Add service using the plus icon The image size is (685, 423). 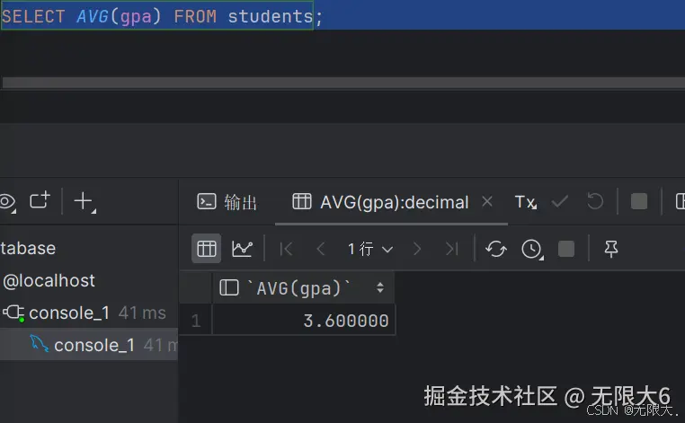[85, 202]
